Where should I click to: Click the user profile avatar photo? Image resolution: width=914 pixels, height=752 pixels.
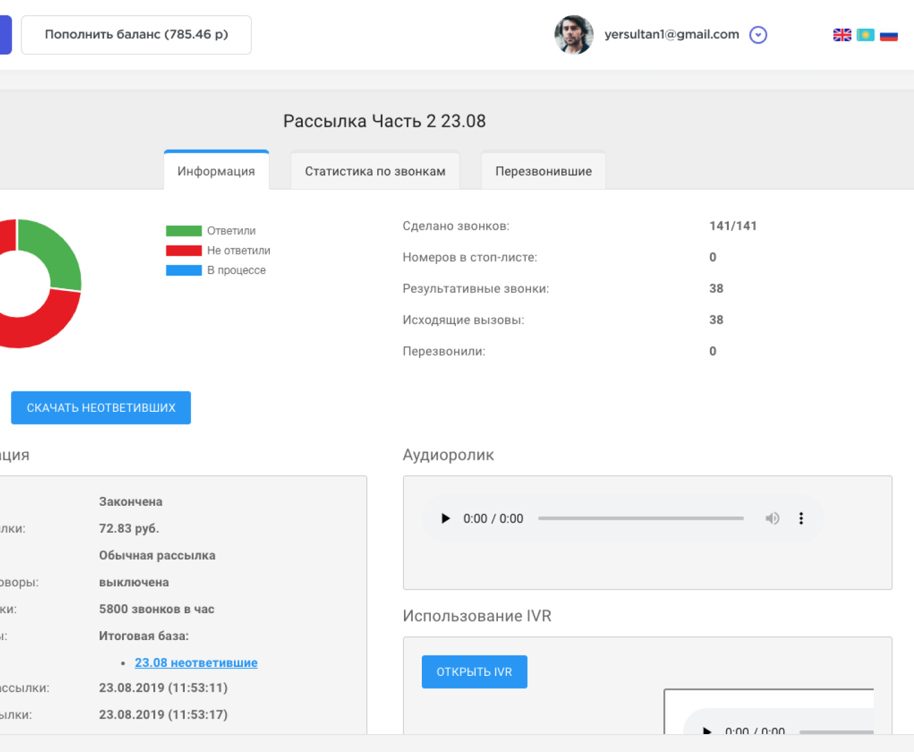(573, 35)
